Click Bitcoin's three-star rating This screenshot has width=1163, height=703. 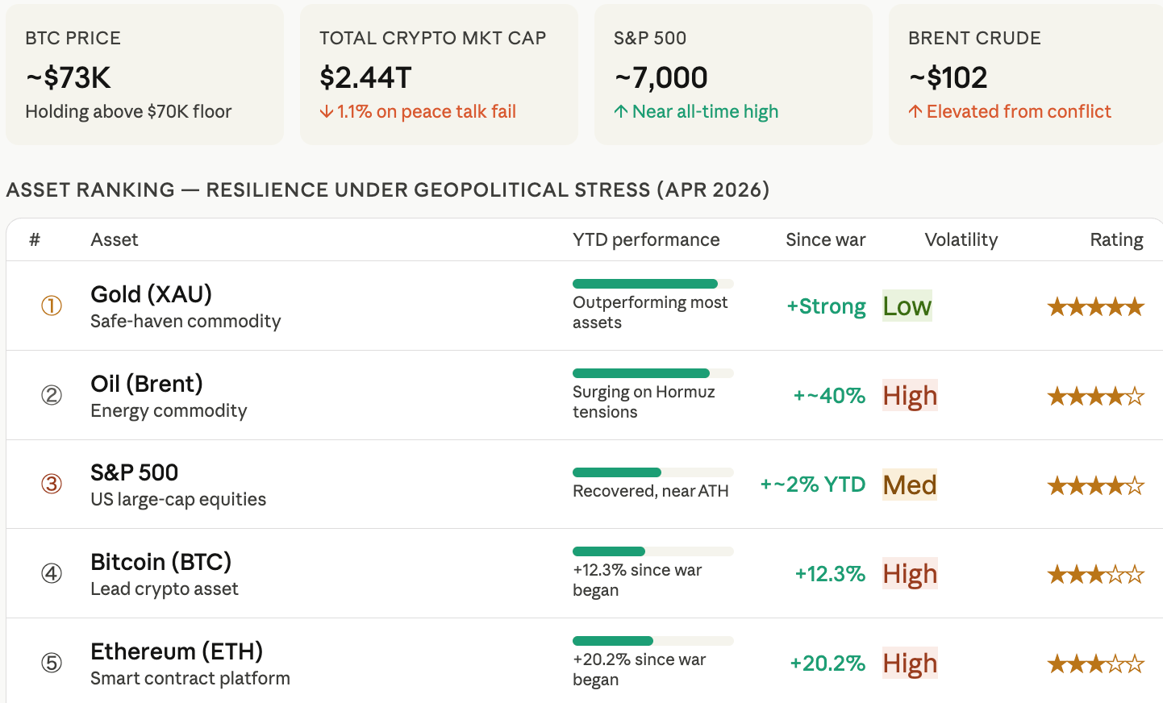point(1095,575)
